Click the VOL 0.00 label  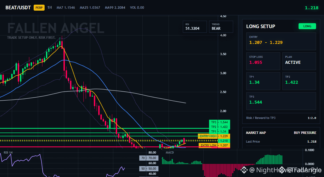coord(137,8)
